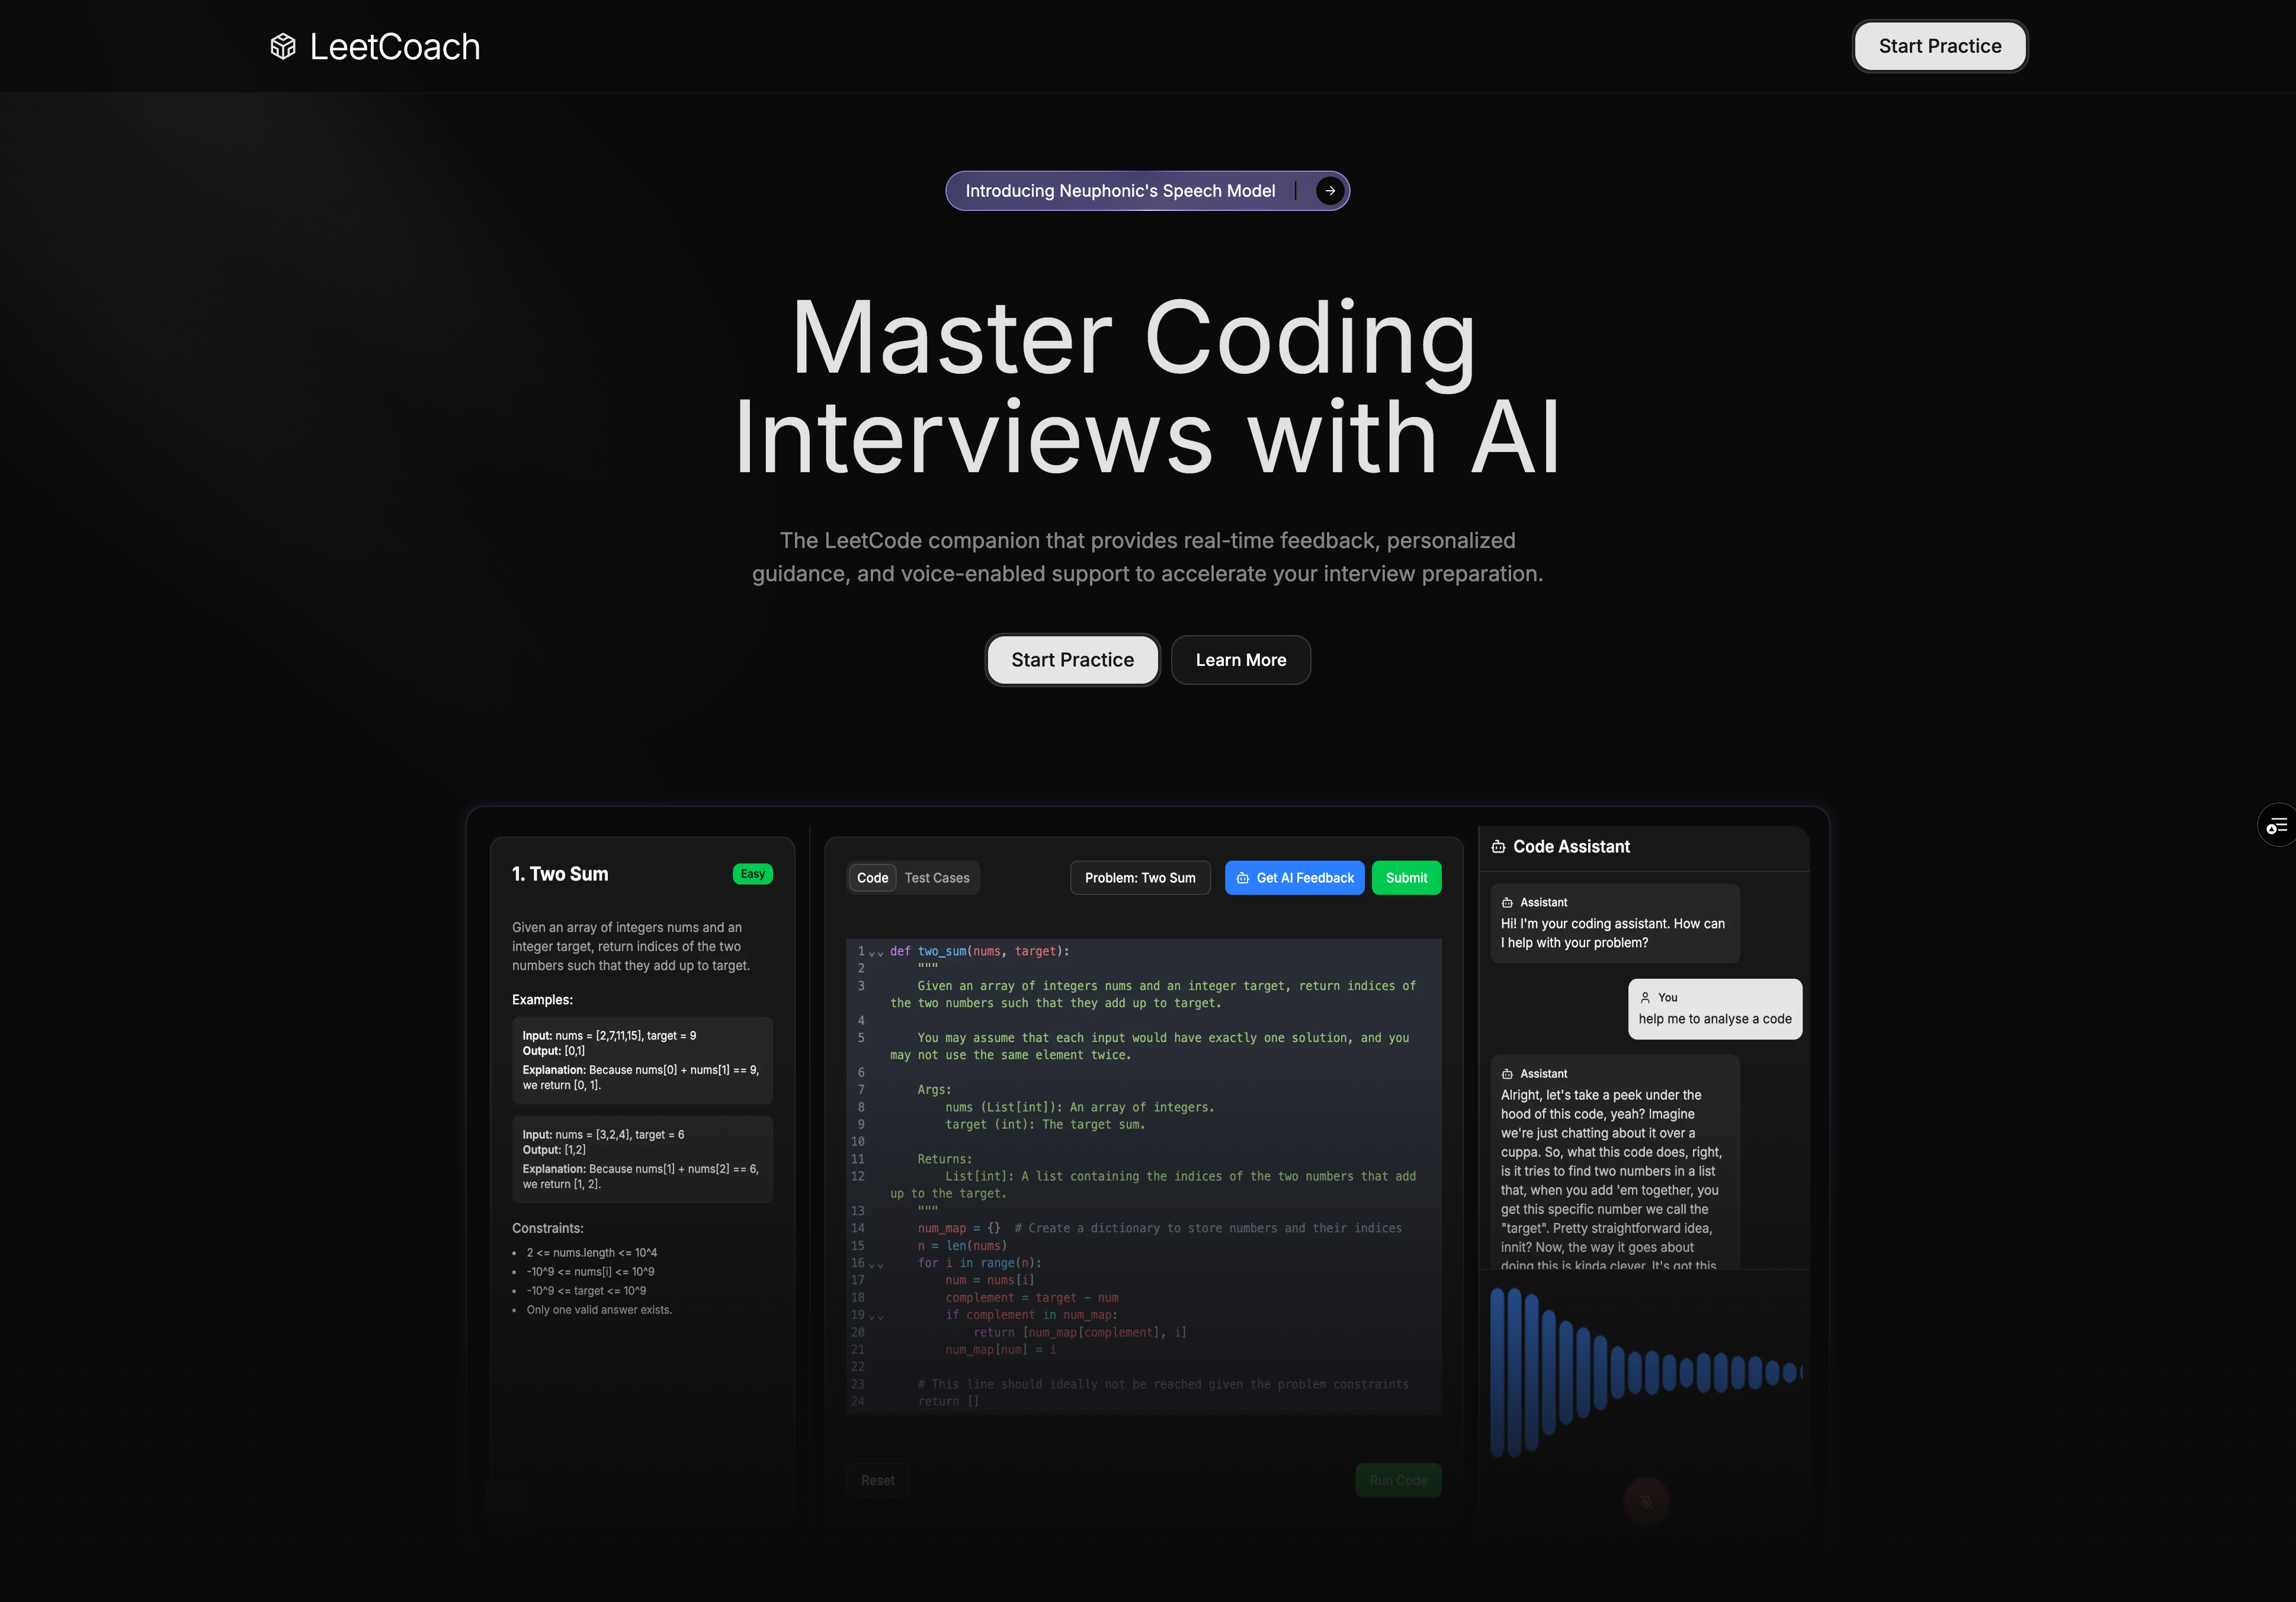
Task: Click Start Practice in the header
Action: click(1939, 46)
